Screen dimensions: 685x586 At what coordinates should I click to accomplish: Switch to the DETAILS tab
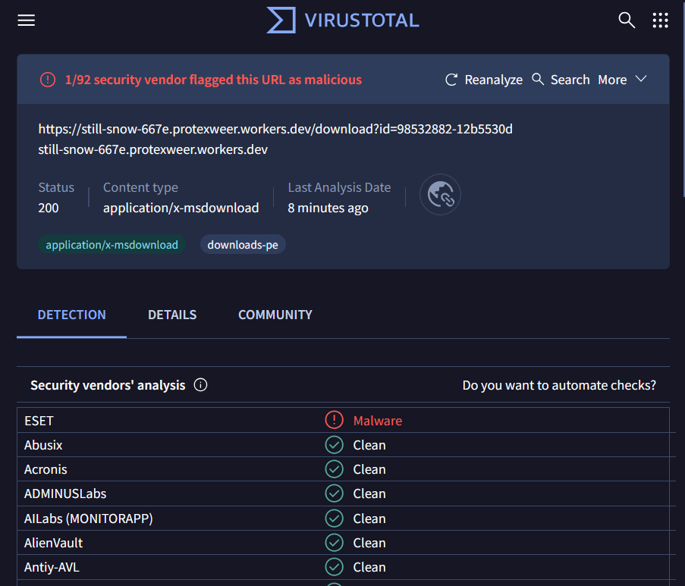(x=172, y=315)
